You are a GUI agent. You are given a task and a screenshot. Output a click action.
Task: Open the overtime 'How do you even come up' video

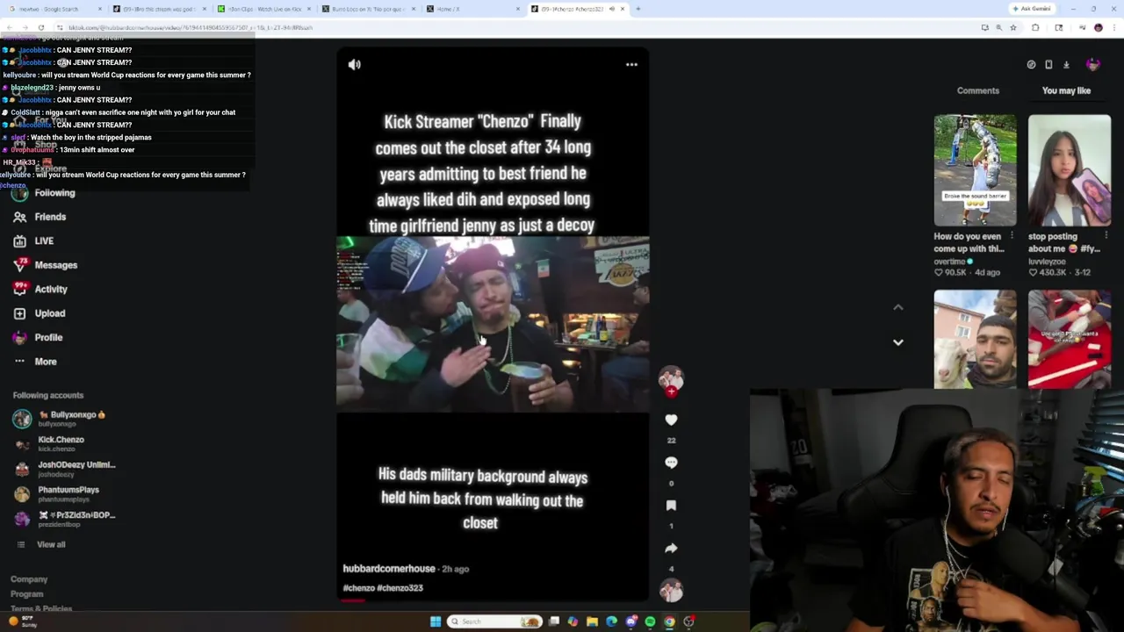point(975,170)
